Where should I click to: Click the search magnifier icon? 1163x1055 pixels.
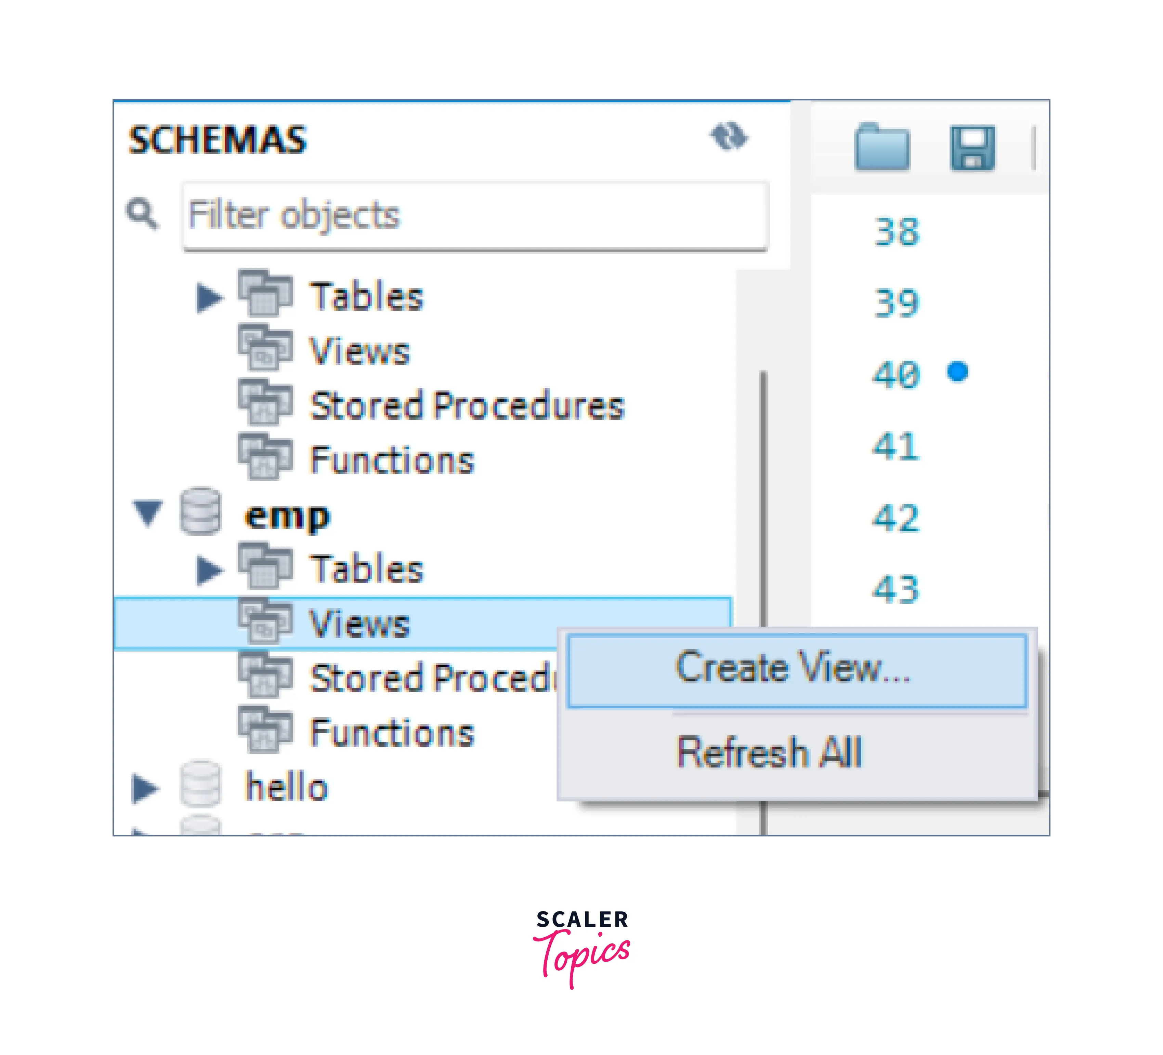tap(142, 214)
